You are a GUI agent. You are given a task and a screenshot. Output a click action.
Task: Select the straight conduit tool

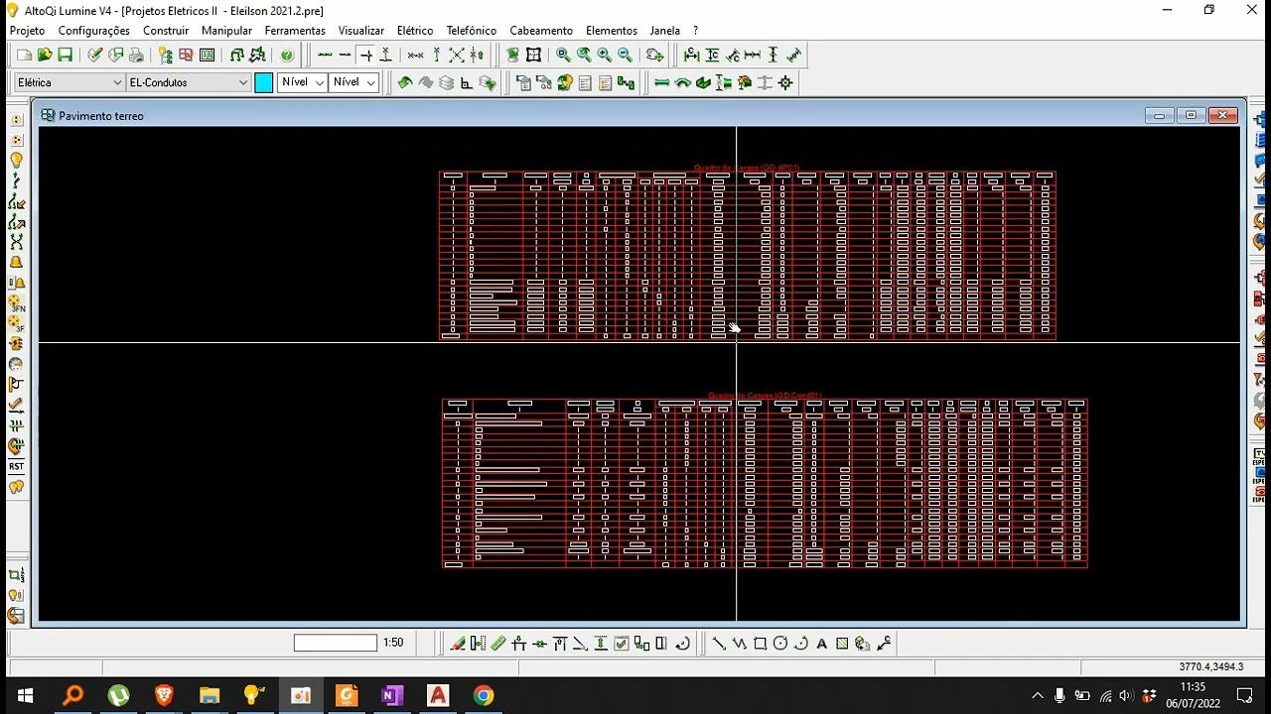click(x=661, y=82)
